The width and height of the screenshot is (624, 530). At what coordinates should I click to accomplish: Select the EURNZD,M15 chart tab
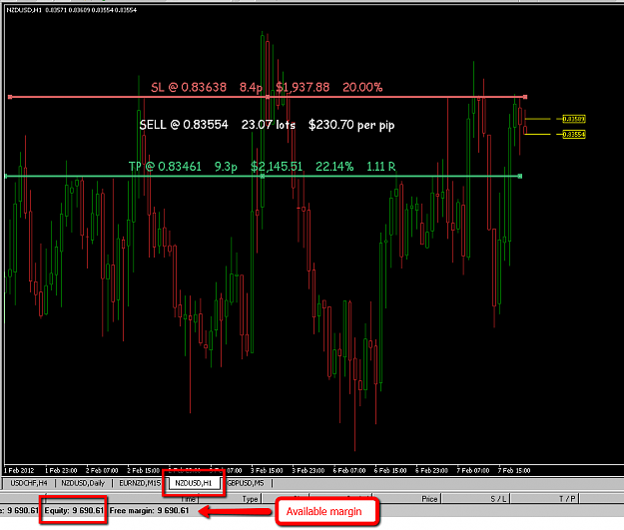coord(140,483)
